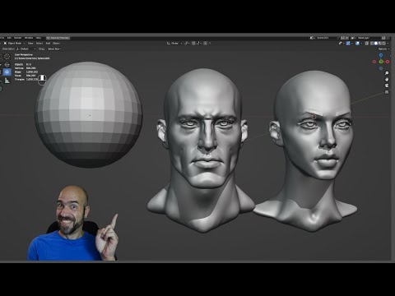Switch to material preview shading
The width and height of the screenshot is (395, 296).
(x=380, y=44)
